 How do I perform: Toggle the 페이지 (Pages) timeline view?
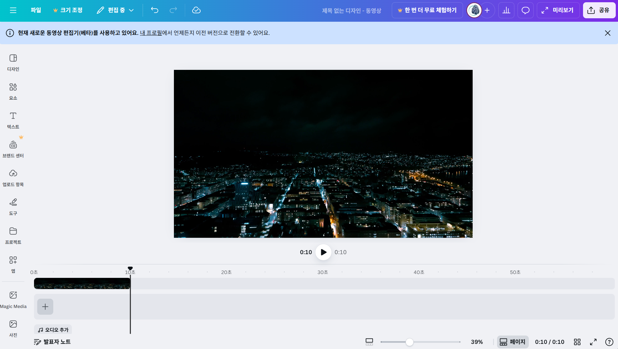[x=513, y=342]
